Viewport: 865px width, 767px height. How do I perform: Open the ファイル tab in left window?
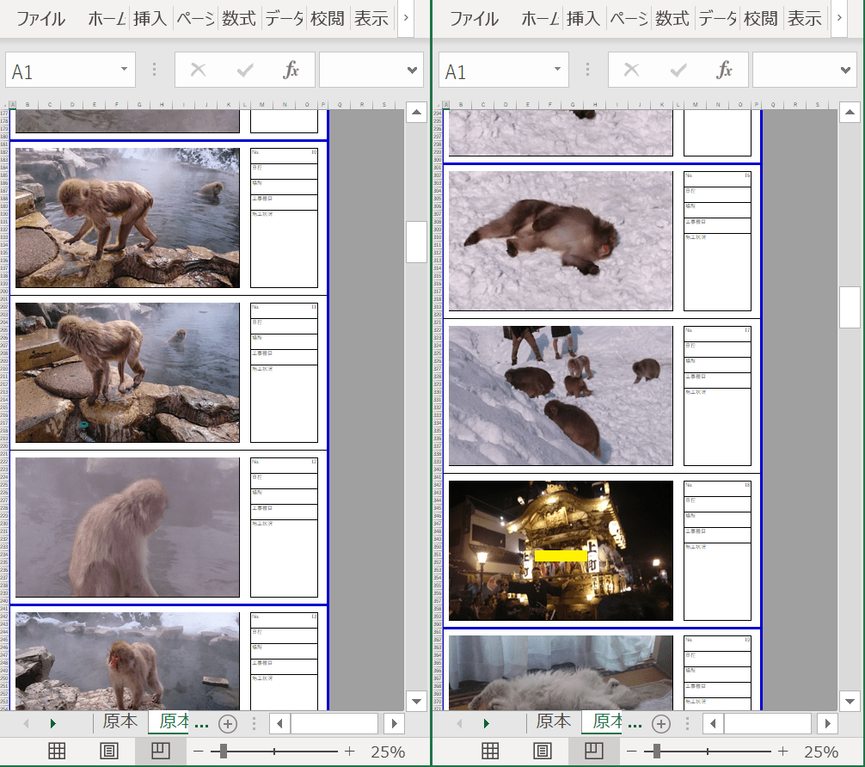point(40,18)
